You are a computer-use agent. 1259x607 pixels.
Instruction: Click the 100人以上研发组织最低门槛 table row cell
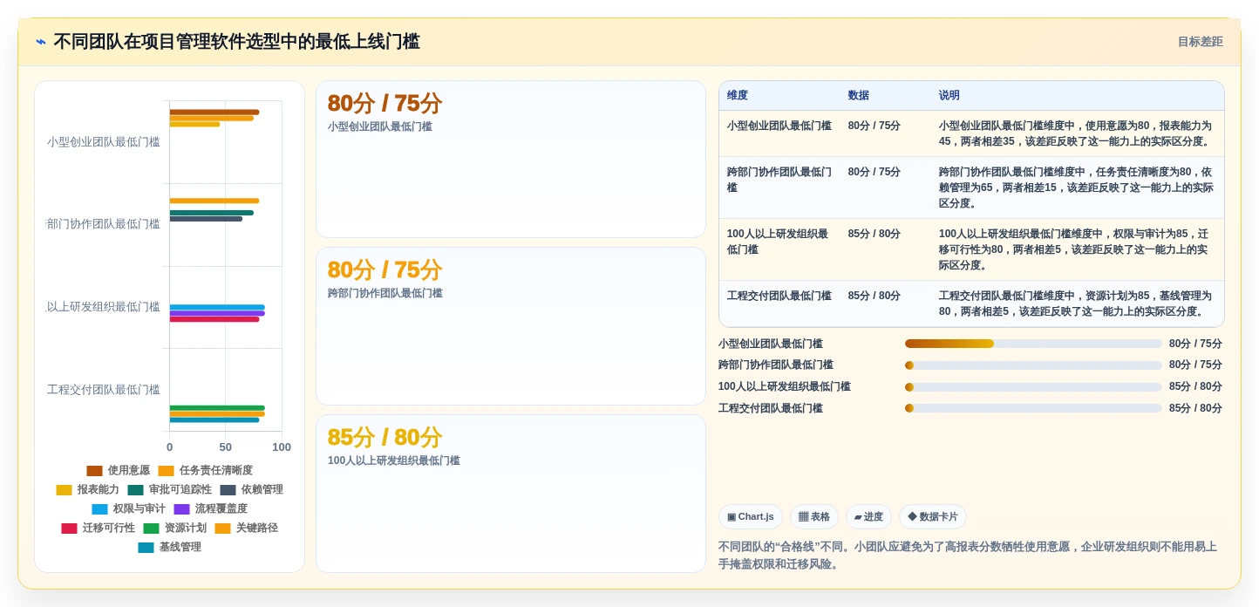779,249
